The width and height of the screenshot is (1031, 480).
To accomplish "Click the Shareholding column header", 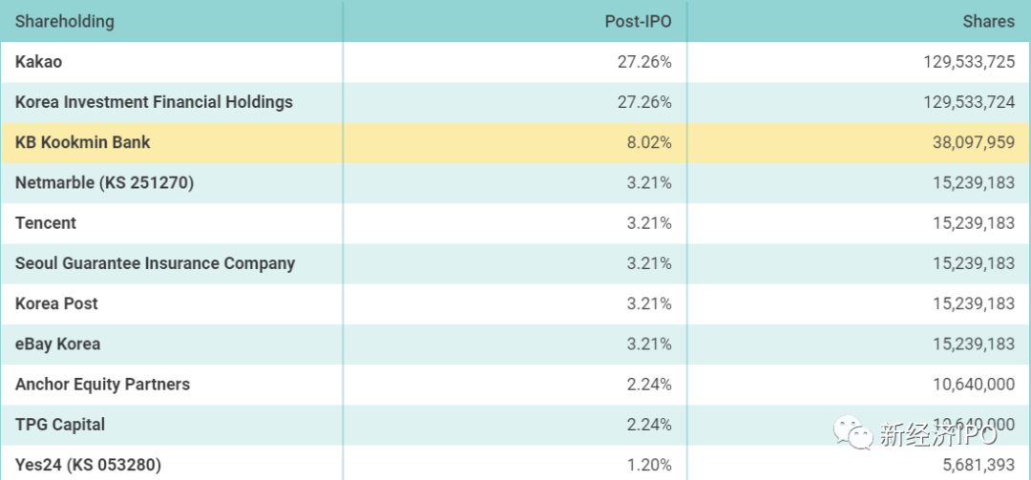I will [65, 21].
